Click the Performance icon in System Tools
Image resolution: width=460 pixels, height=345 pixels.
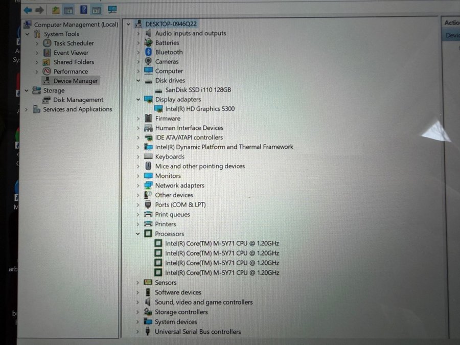click(x=47, y=72)
